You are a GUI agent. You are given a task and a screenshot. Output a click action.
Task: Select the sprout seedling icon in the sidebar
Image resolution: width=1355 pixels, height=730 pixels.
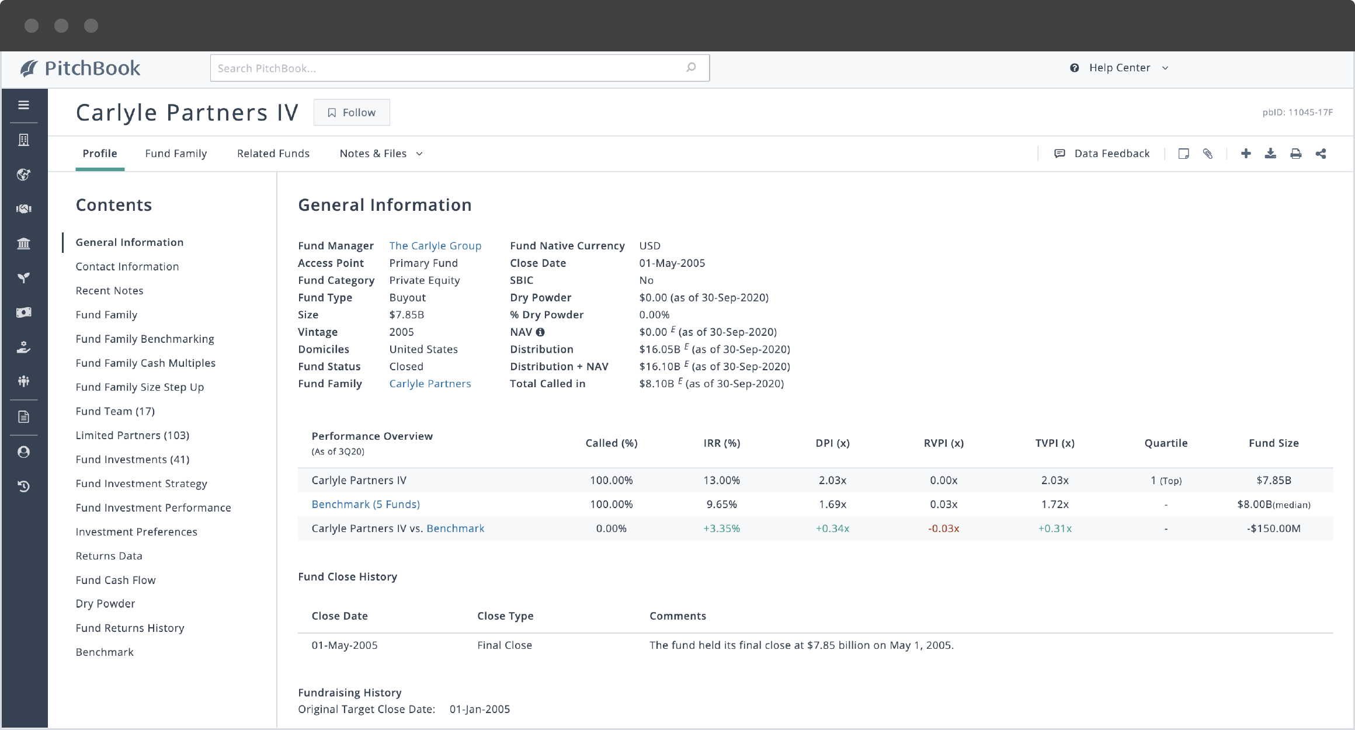23,277
